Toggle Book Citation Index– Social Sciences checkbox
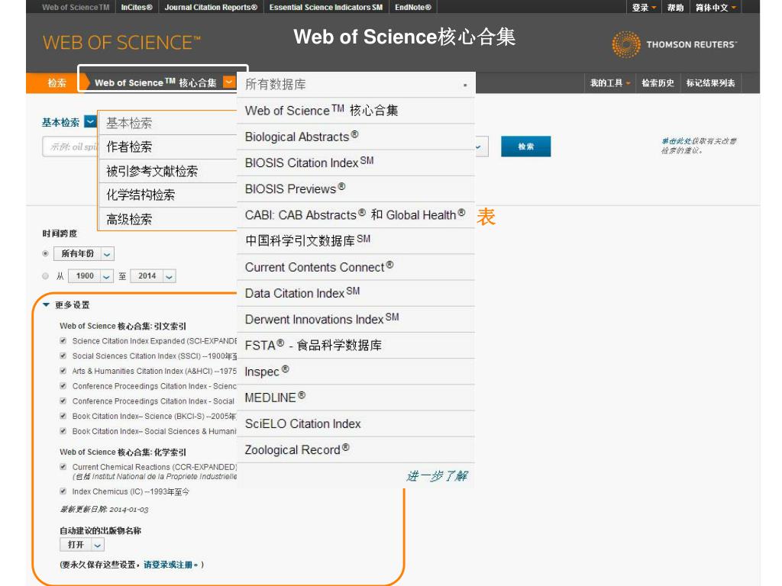 tap(63, 431)
